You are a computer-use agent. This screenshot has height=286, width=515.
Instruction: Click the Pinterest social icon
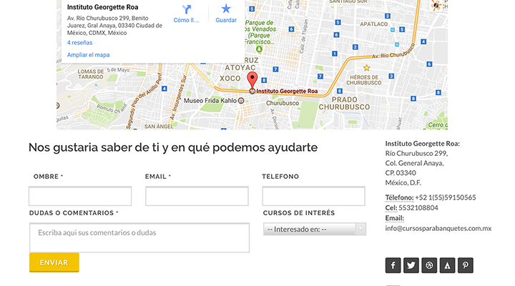pos(466,265)
